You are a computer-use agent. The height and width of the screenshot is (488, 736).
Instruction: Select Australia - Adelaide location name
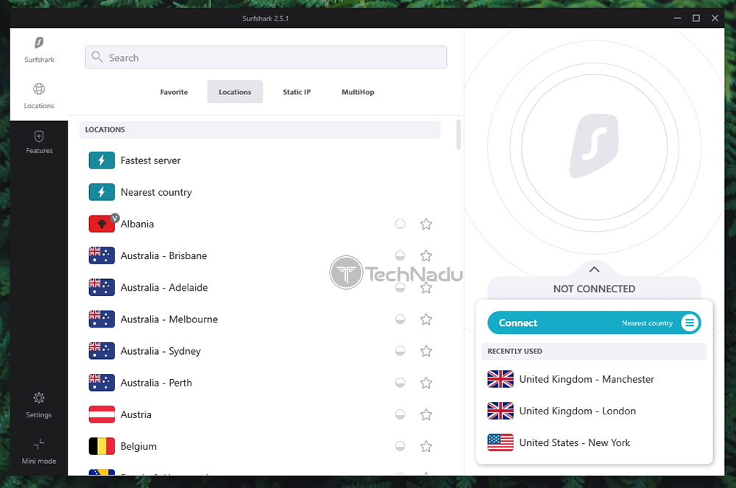tap(164, 287)
